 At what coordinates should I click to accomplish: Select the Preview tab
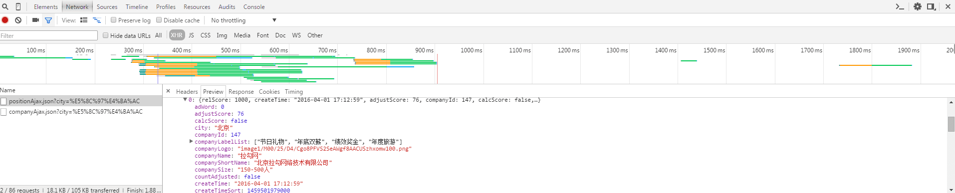coord(213,92)
